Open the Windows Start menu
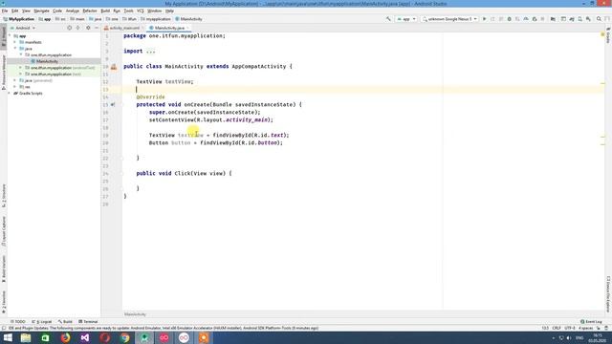The width and height of the screenshot is (612, 344). click(x=8, y=337)
